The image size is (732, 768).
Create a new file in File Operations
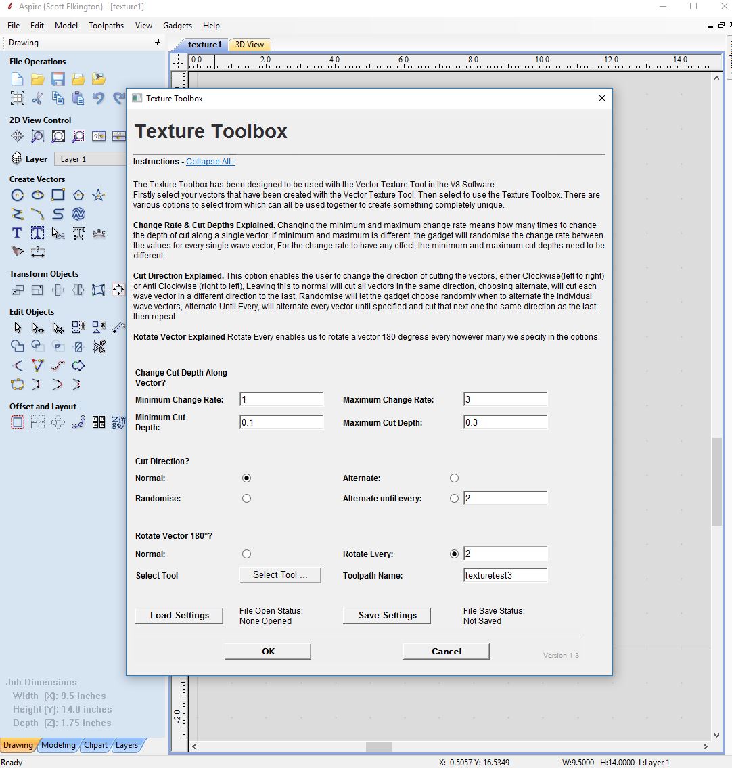point(17,79)
